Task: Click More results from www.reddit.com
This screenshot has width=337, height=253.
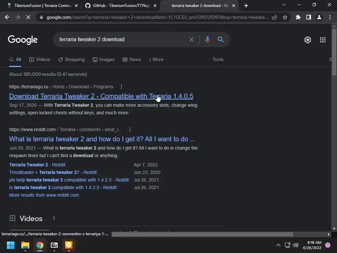Action: click(x=44, y=195)
